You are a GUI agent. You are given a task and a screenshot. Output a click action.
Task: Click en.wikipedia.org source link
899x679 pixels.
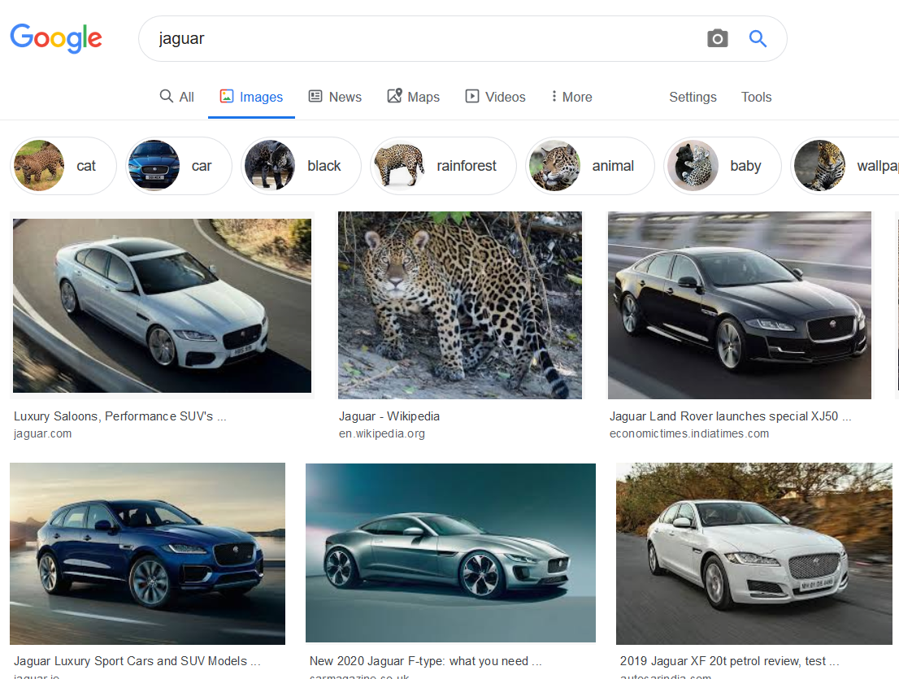(382, 433)
